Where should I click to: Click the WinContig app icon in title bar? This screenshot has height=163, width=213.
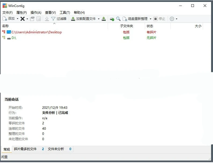[5, 6]
